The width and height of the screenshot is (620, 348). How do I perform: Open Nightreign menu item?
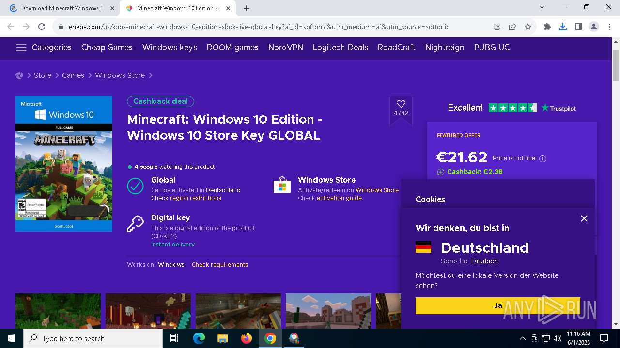[445, 47]
